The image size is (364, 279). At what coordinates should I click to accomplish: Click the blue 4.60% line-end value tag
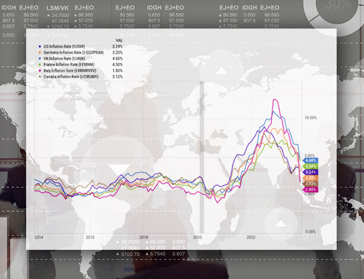click(311, 160)
